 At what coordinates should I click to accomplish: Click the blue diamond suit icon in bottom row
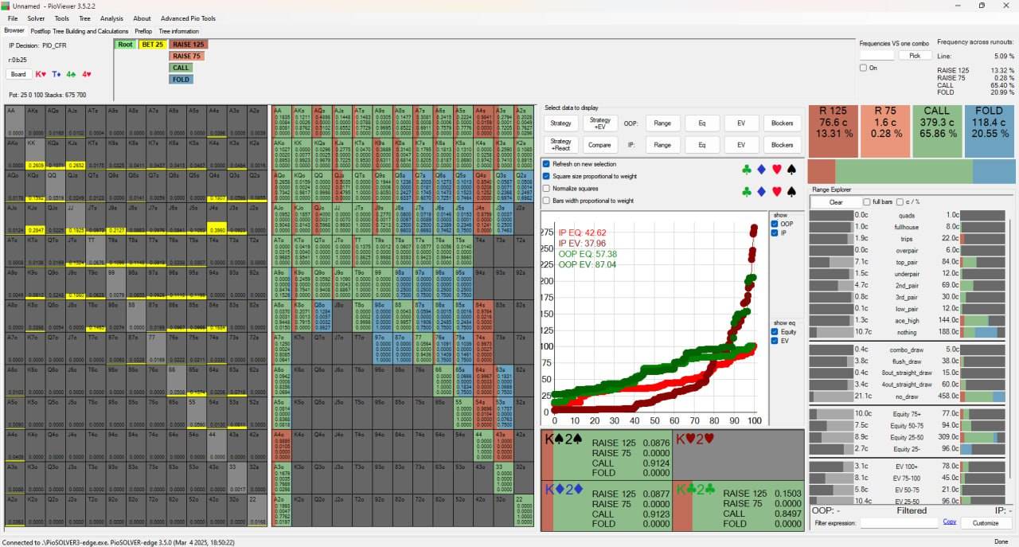tap(761, 192)
